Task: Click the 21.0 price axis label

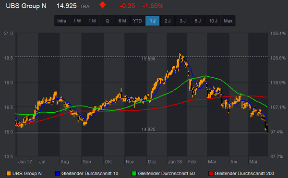Action: (9, 34)
